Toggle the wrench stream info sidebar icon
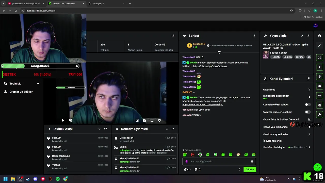 (x=319, y=114)
